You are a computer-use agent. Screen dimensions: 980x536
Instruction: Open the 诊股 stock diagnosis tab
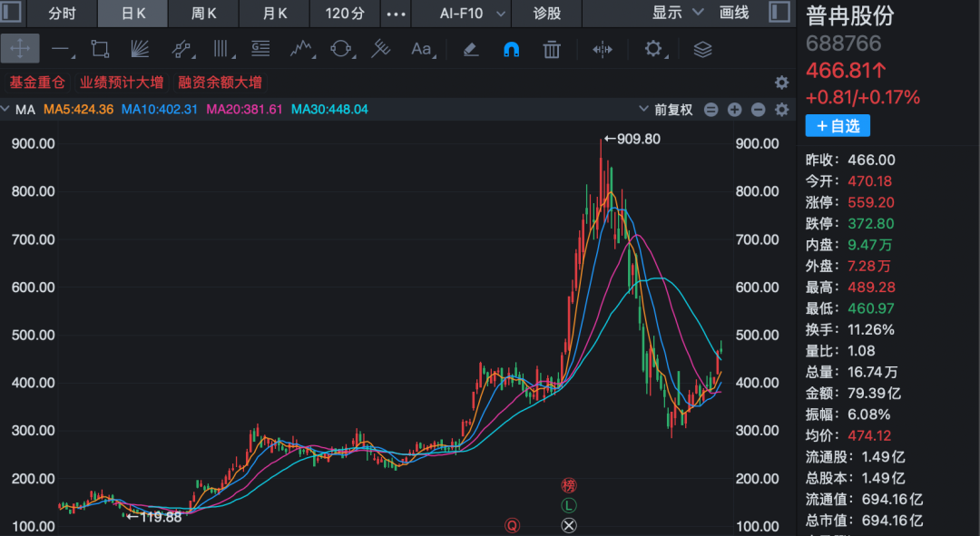coord(547,13)
